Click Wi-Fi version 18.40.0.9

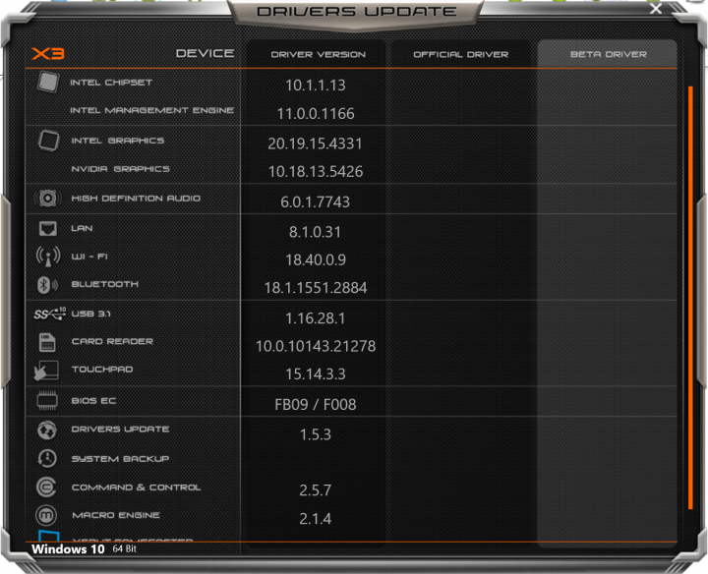[316, 259]
